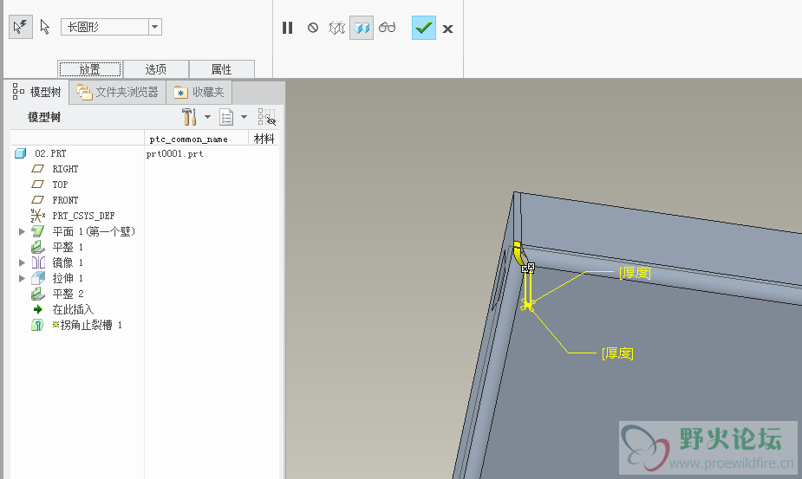Switch to the 文件夹浏览器 tab

coord(117,92)
